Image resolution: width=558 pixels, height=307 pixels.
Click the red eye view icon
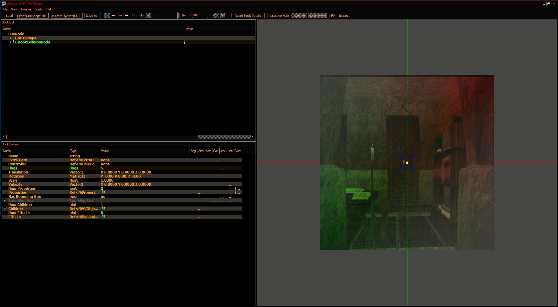coord(120,16)
